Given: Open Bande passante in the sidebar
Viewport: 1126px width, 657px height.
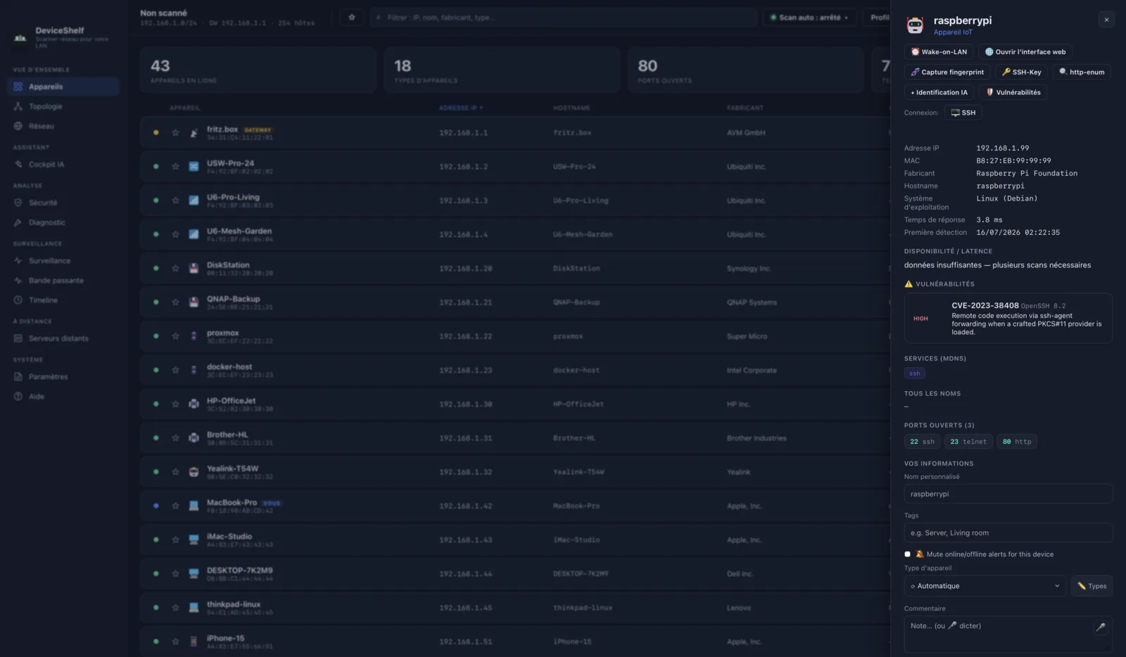Looking at the screenshot, I should click(63, 280).
